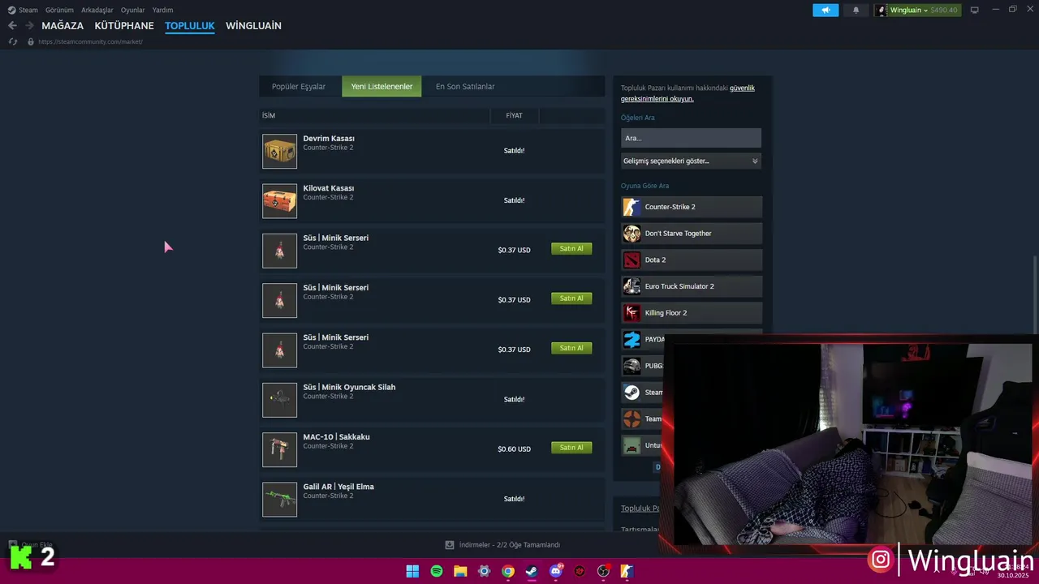The image size is (1039, 584).
Task: Filter by Unturned game icon
Action: [x=632, y=445]
